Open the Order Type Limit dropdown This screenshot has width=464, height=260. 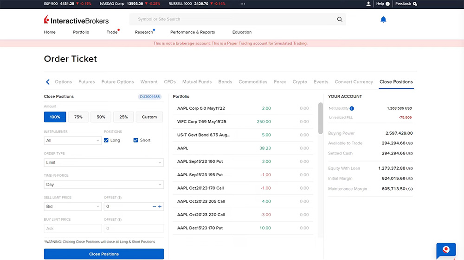point(104,162)
